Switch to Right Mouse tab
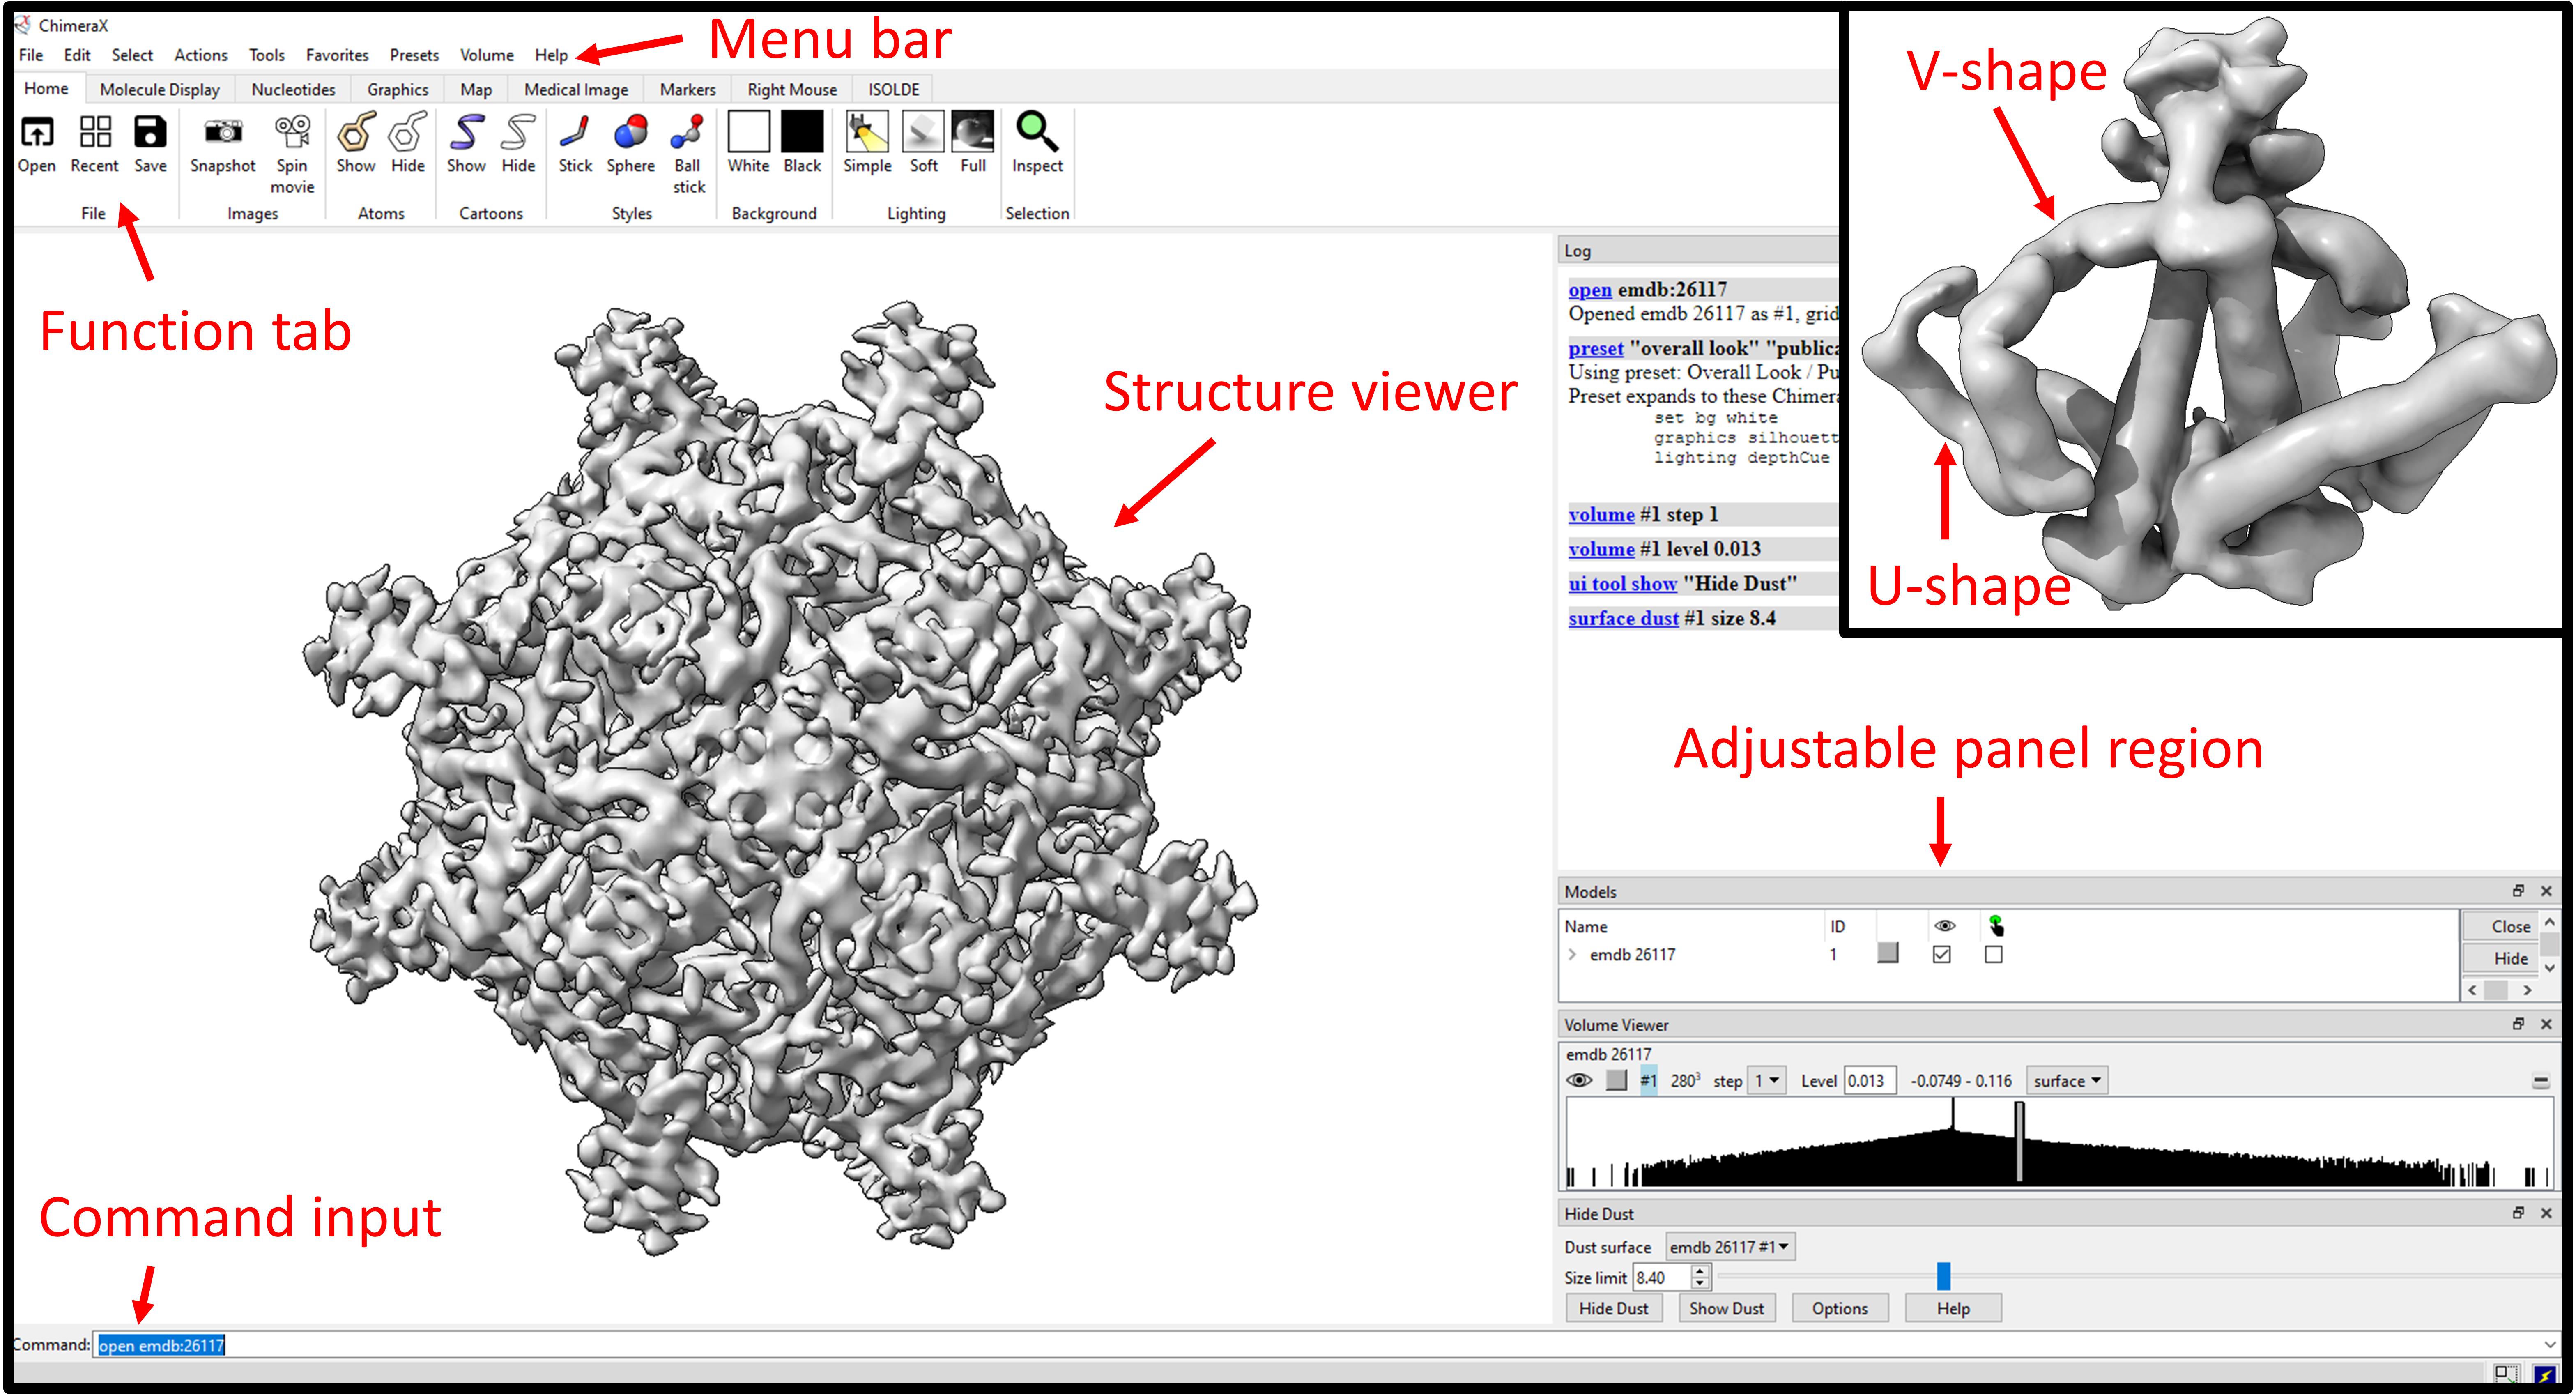The height and width of the screenshot is (1395, 2576). [792, 89]
